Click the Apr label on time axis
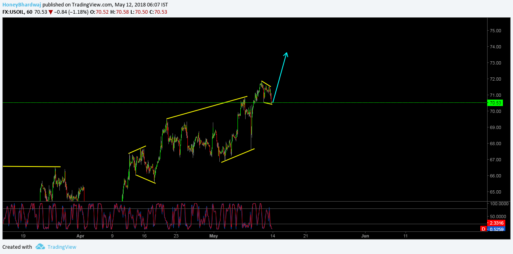The image size is (513, 254). pos(80,236)
